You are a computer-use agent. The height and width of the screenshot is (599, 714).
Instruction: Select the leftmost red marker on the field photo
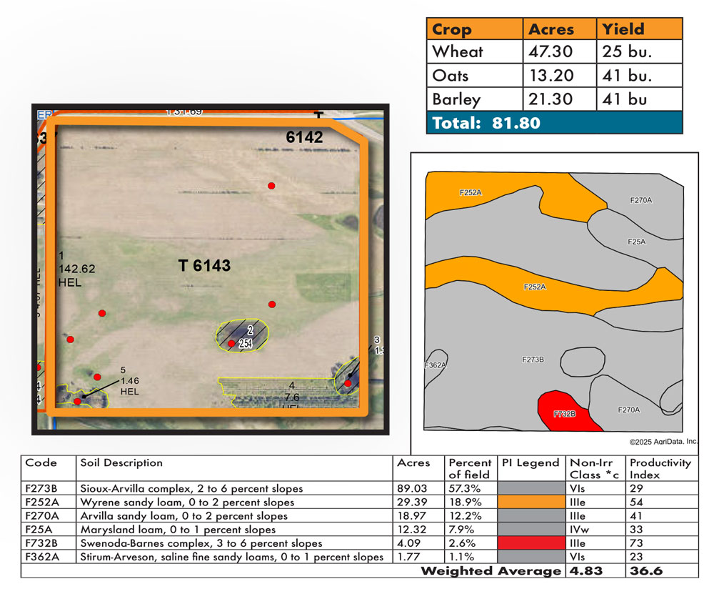click(x=71, y=339)
